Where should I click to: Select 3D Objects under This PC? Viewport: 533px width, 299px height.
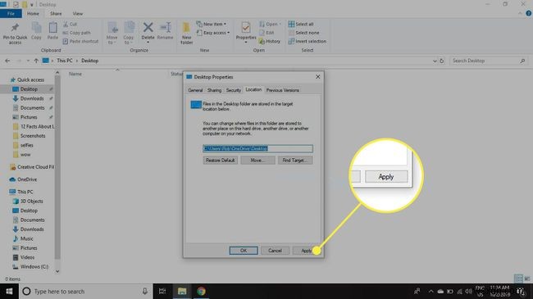click(32, 202)
